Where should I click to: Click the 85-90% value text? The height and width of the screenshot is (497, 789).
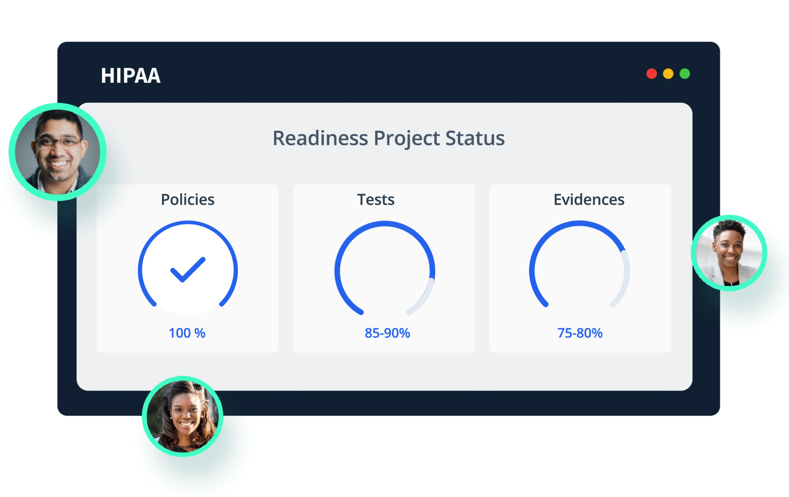[387, 333]
